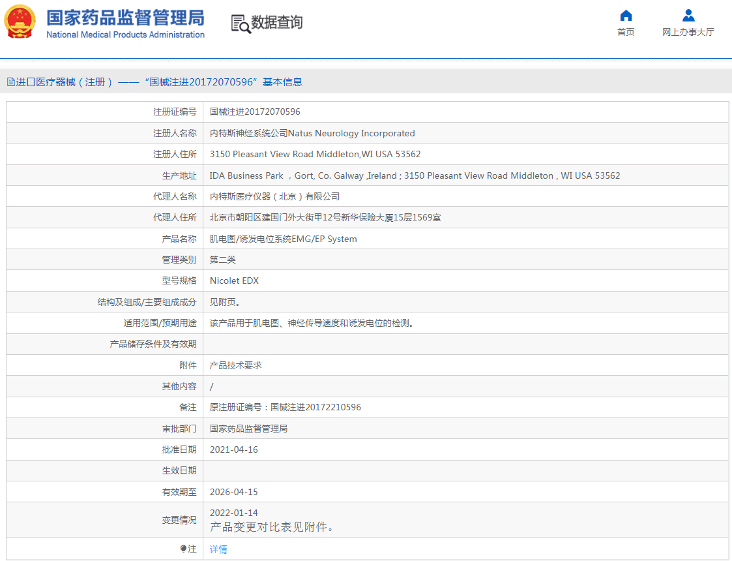Click the 数据查询 magnifier document icon
This screenshot has width=732, height=561.
(241, 23)
